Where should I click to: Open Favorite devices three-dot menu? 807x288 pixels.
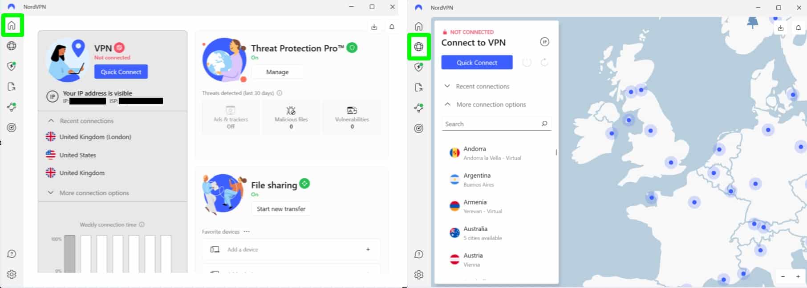pyautogui.click(x=247, y=232)
